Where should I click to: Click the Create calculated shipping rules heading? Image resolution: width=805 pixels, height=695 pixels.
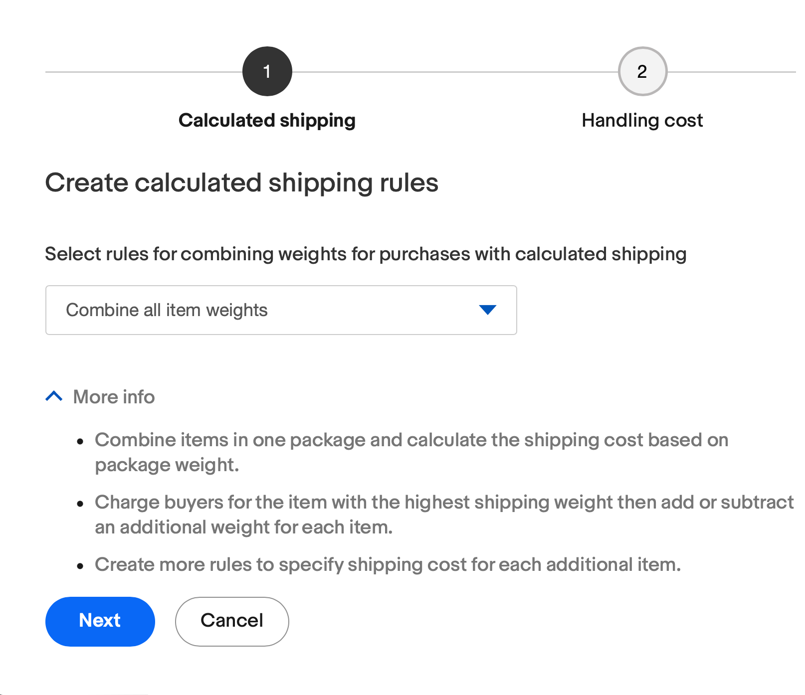(241, 182)
